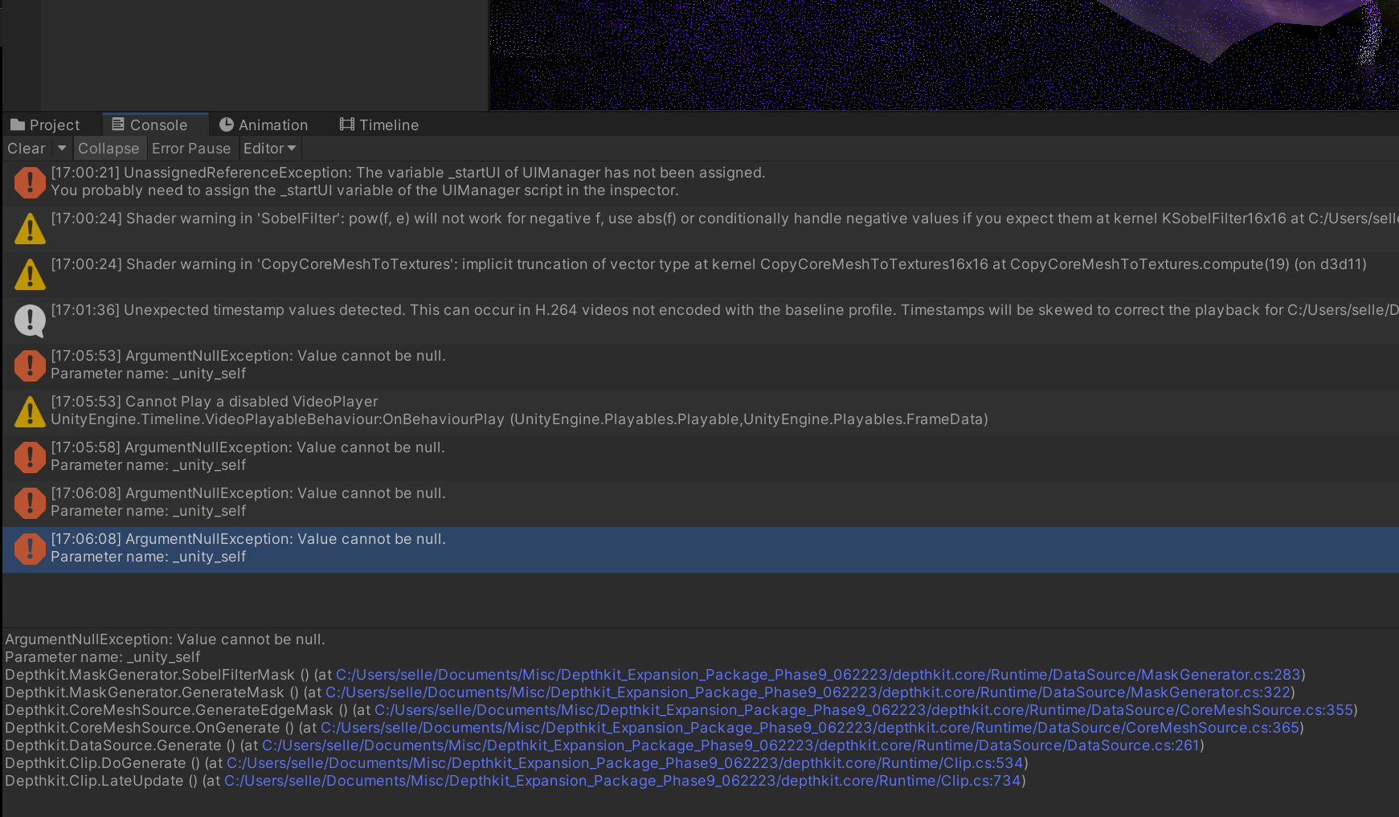Switch to the Animation tab
Viewport: 1399px width, 817px height.
click(x=264, y=125)
